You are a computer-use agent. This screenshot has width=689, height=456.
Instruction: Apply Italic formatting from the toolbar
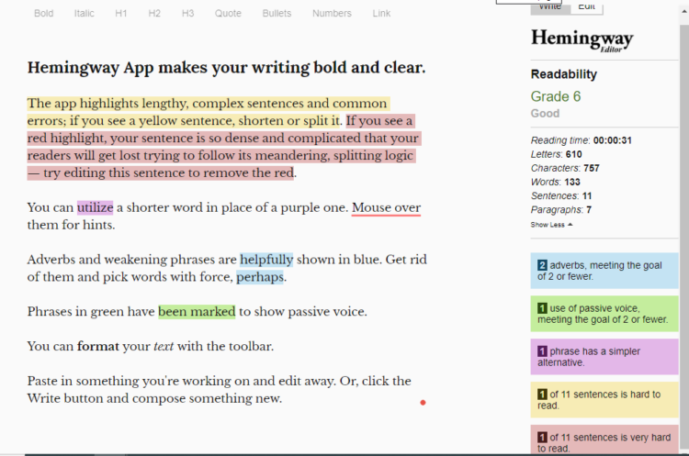click(x=84, y=14)
